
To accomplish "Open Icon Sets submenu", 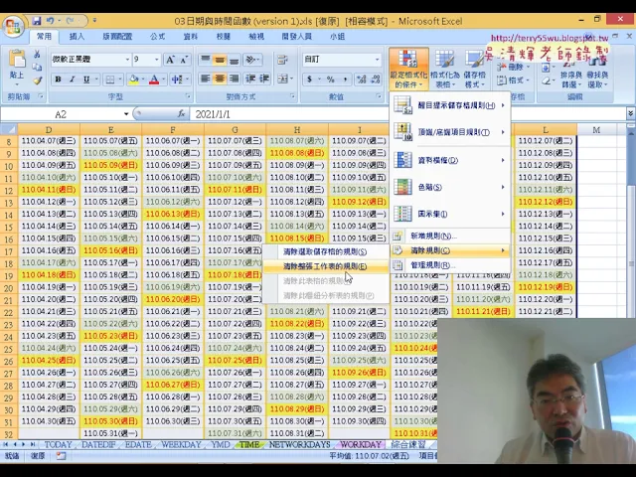I will click(x=449, y=214).
